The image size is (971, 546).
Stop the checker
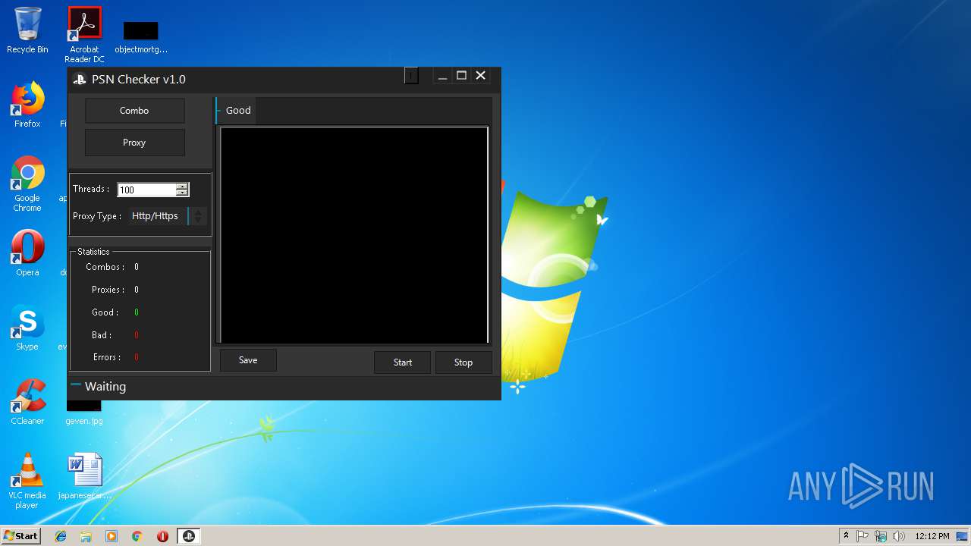pos(464,362)
